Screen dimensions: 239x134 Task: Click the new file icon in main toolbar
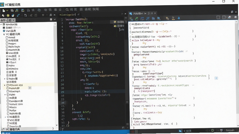(x=4, y=10)
